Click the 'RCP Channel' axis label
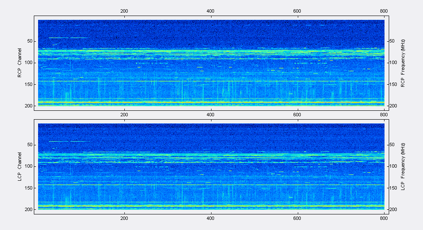 [x=19, y=63]
